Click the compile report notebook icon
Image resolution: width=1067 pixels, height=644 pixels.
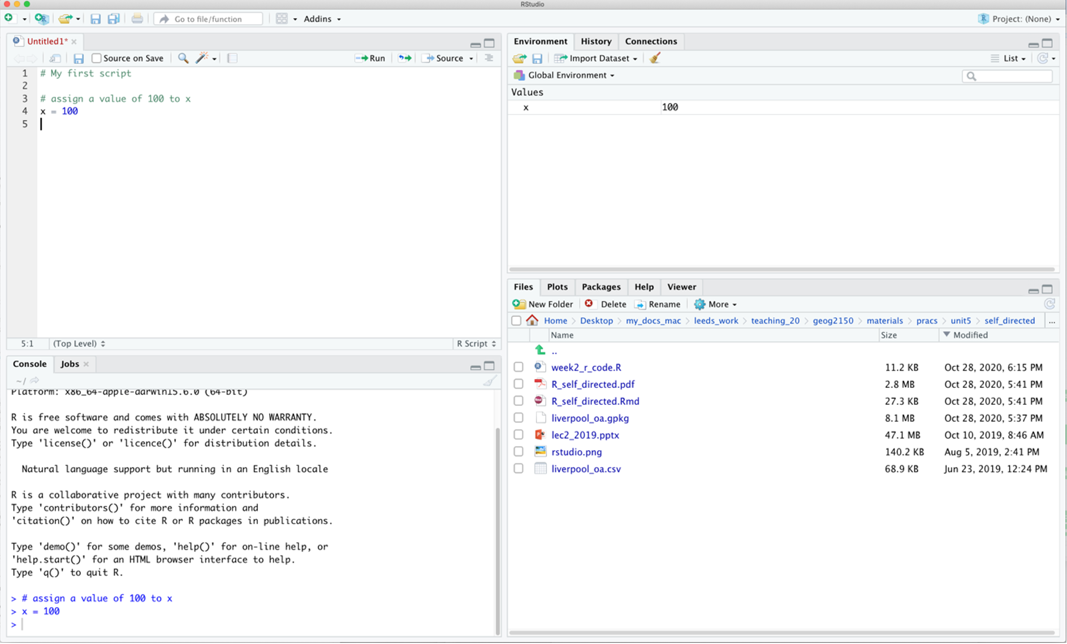[232, 58]
